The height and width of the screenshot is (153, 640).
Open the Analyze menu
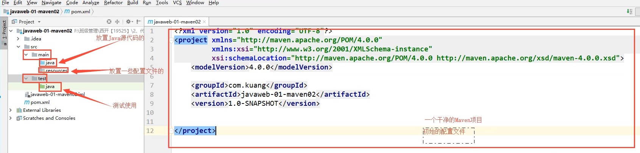click(91, 3)
